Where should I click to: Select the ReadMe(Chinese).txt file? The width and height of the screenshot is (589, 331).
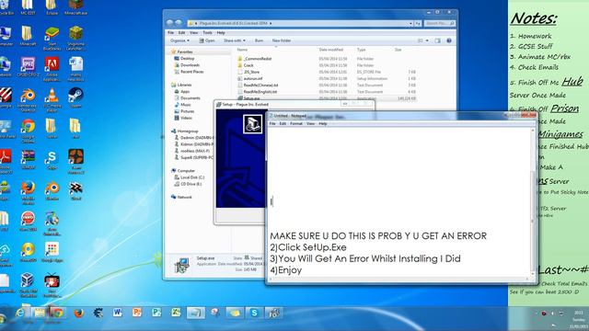pos(259,86)
